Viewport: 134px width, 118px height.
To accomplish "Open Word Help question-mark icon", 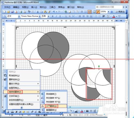I will coord(112,12).
